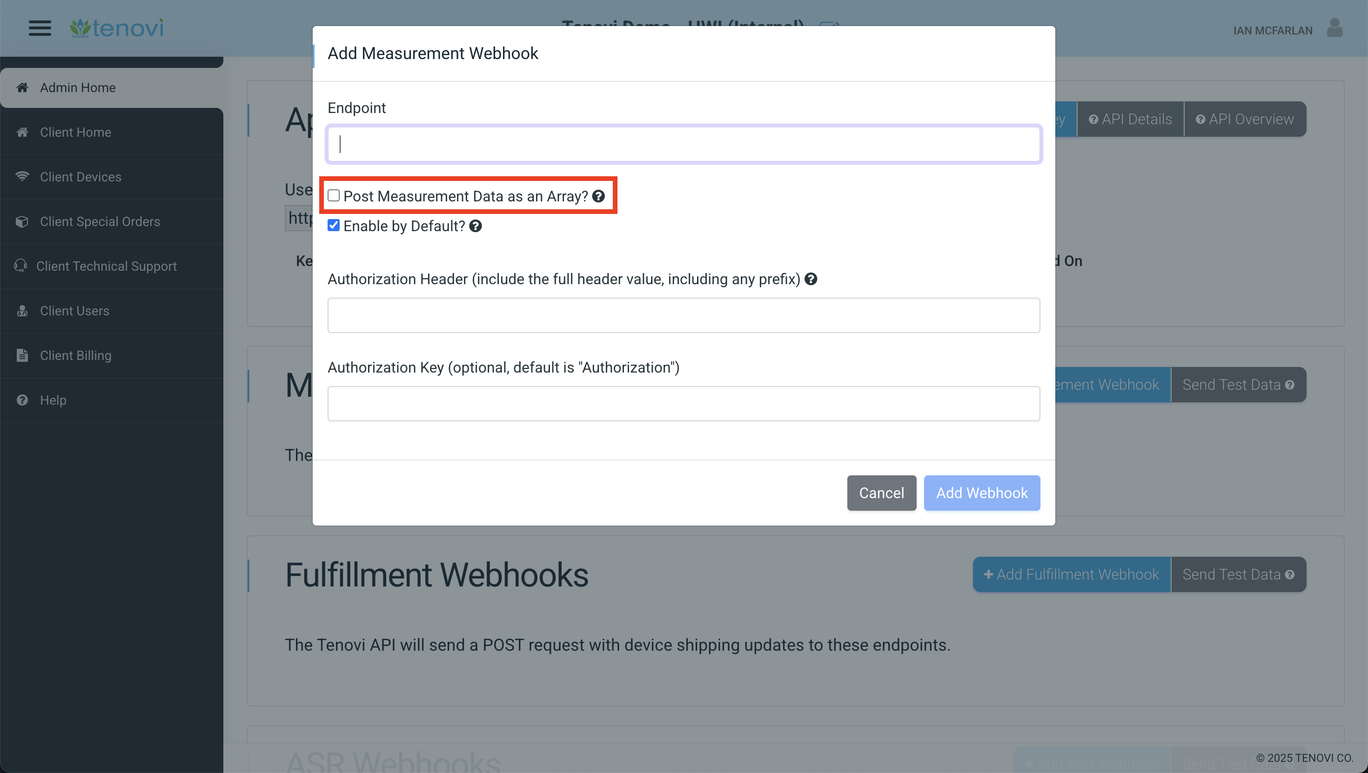Click the Authorization Key optional input field

(x=684, y=403)
